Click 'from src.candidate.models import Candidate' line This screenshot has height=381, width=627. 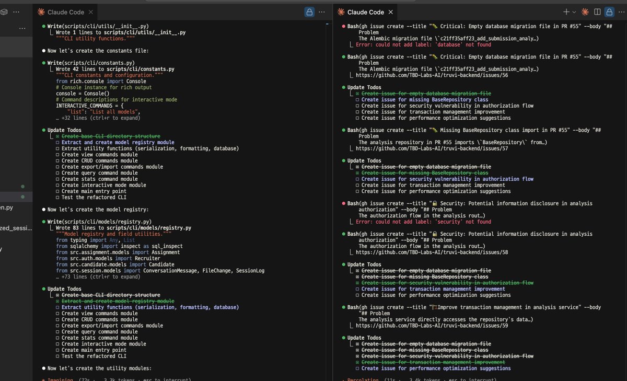(x=115, y=264)
